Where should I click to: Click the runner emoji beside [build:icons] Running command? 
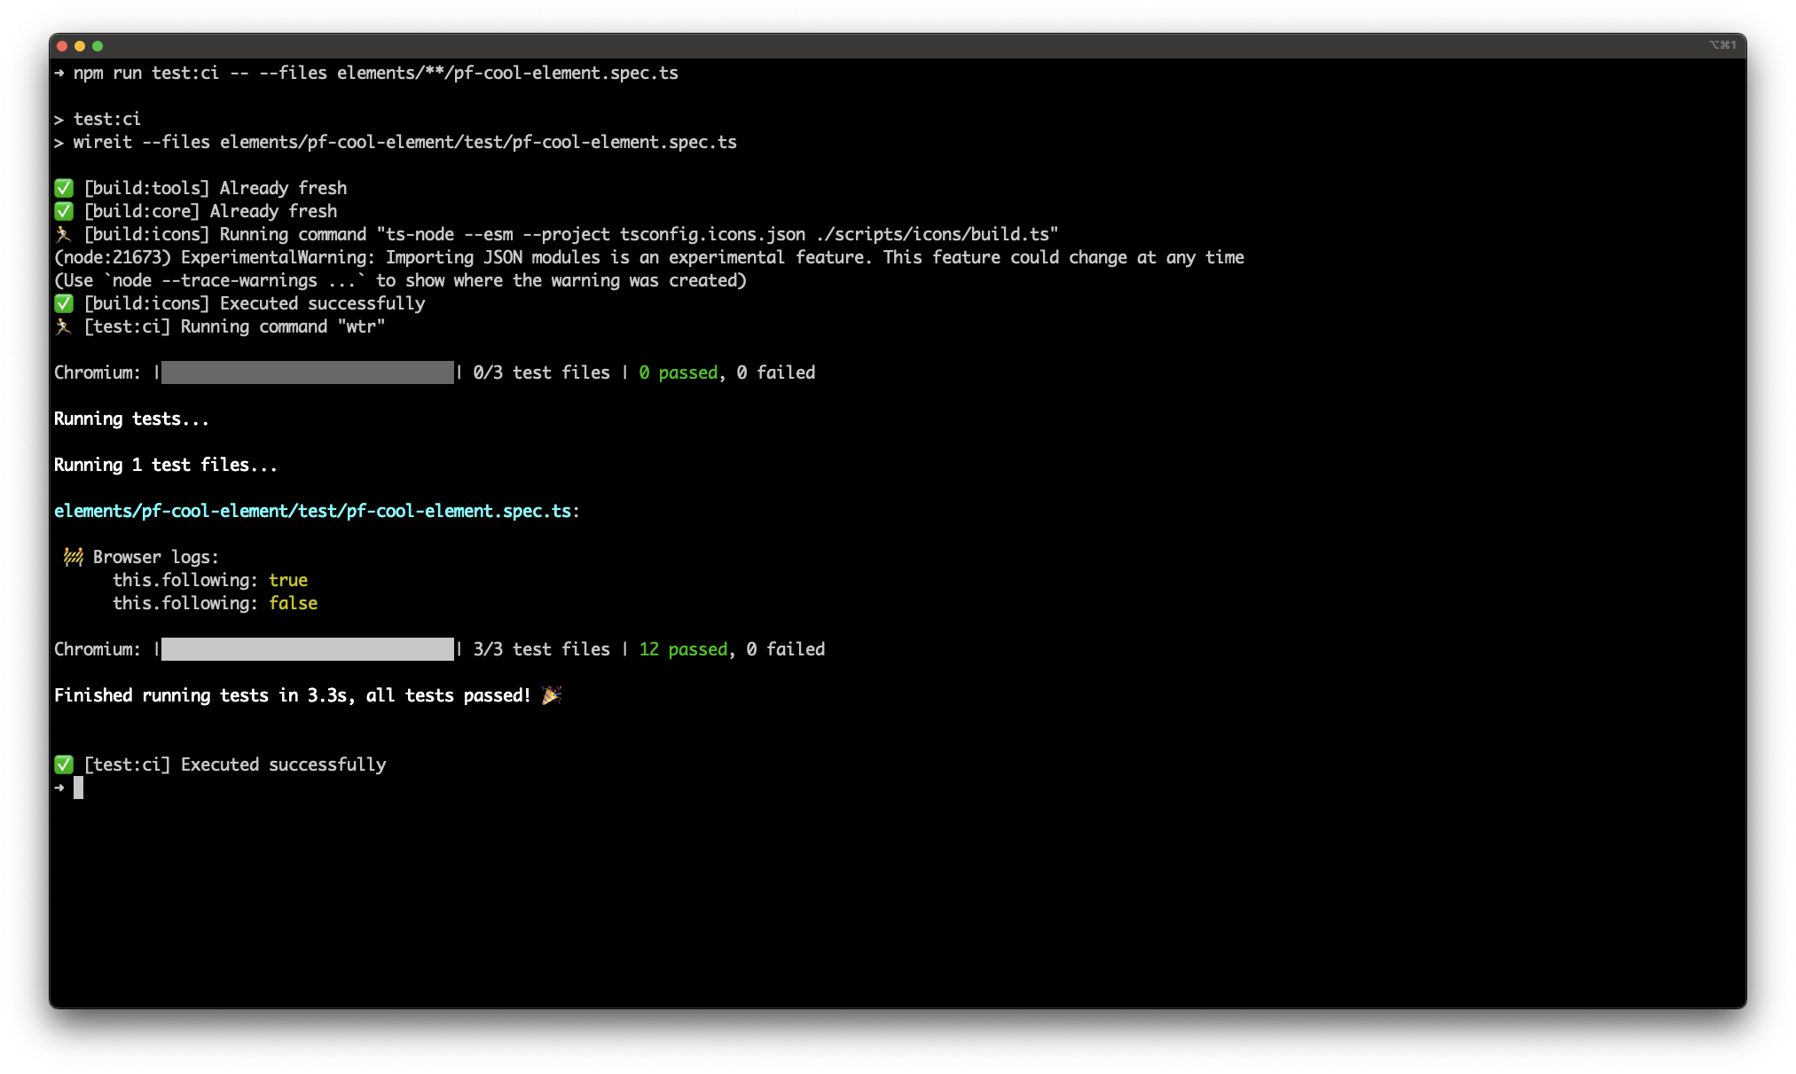63,234
